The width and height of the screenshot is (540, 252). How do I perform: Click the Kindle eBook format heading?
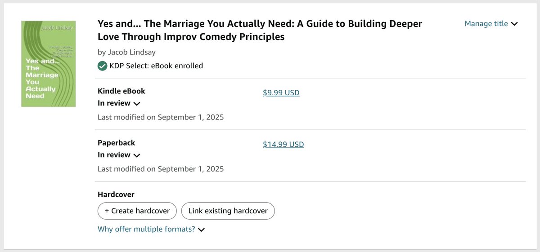[x=121, y=91]
